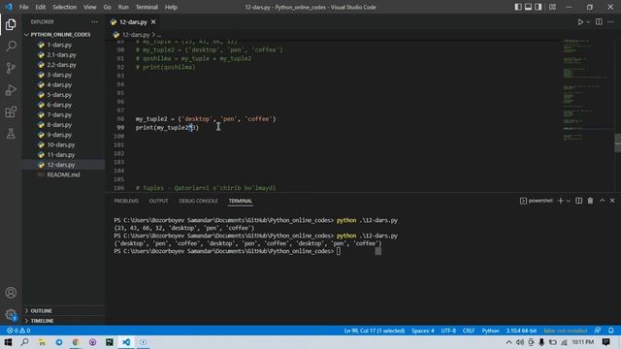Click Ln 99, Col 17 status entry
Viewport: 621px width, 349px height.
tap(375, 331)
